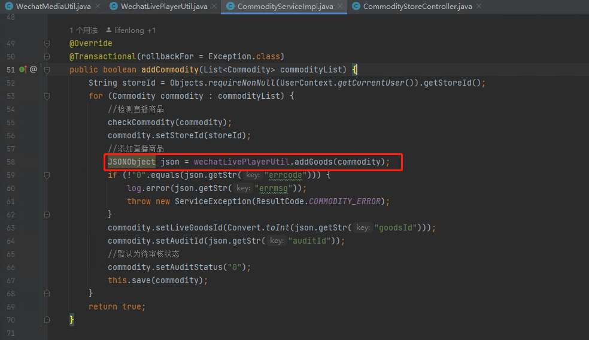Collapse the addCommodity method fold at line 51
The width and height of the screenshot is (589, 340).
point(47,70)
